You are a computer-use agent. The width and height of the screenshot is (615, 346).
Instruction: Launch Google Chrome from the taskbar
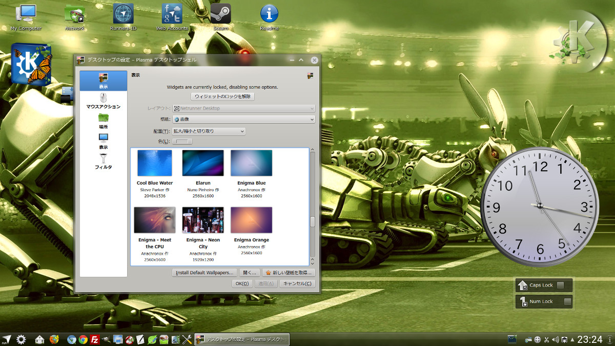pyautogui.click(x=83, y=339)
